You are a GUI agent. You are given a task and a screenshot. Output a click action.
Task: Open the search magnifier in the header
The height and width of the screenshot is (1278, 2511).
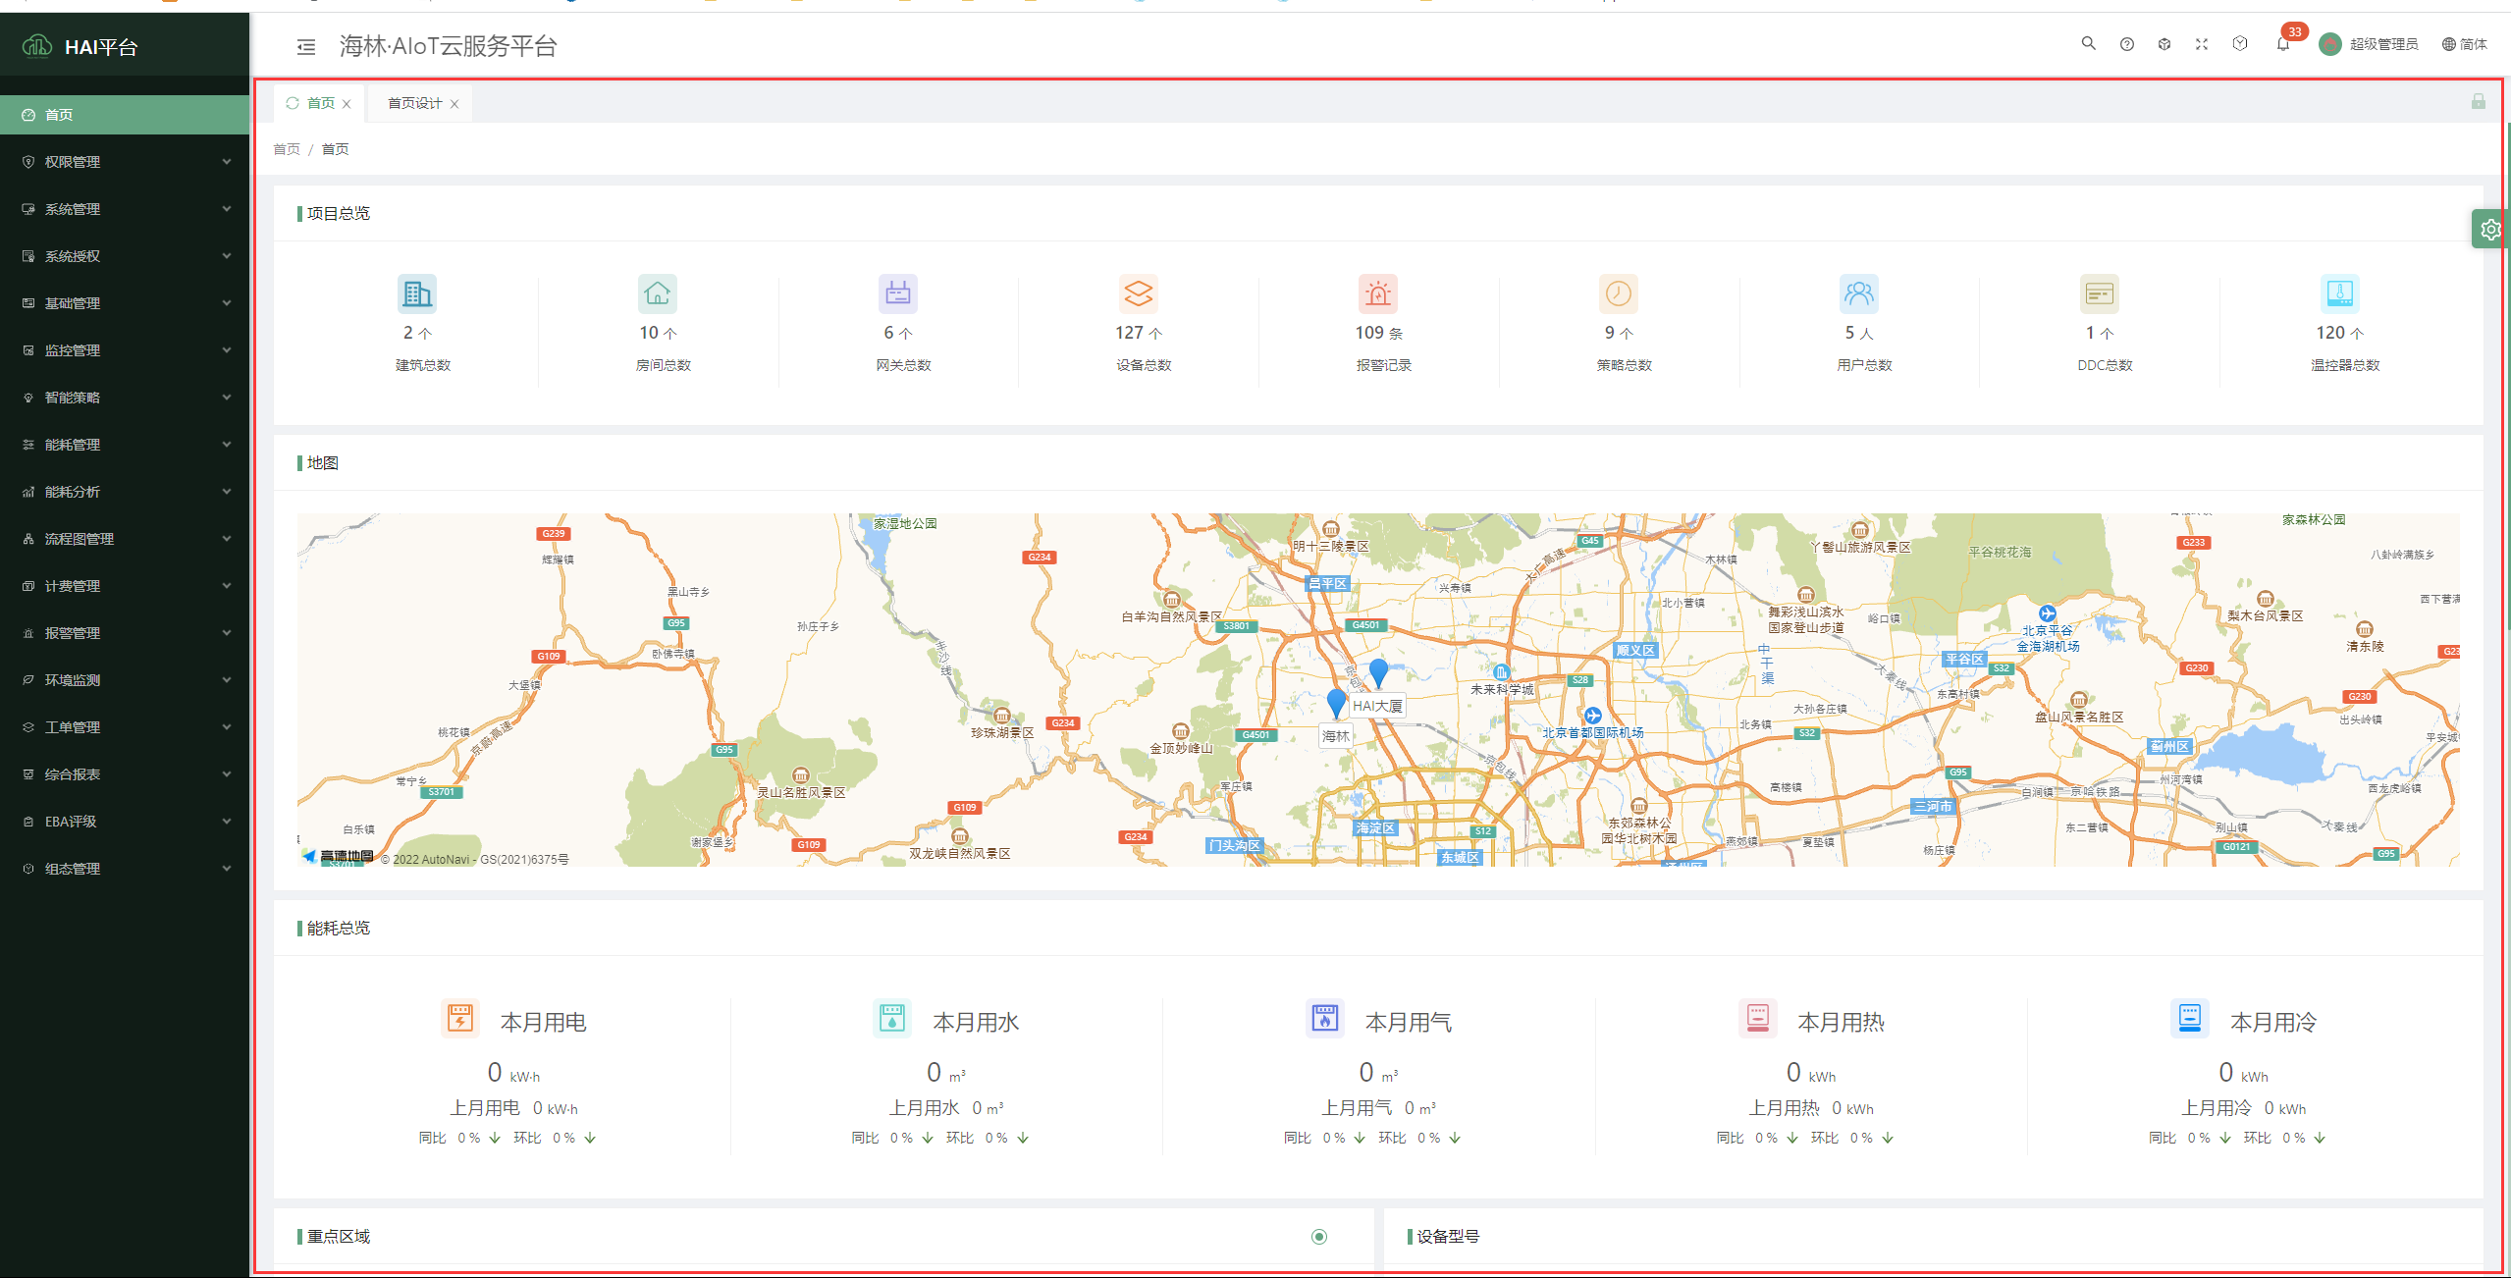click(2088, 44)
